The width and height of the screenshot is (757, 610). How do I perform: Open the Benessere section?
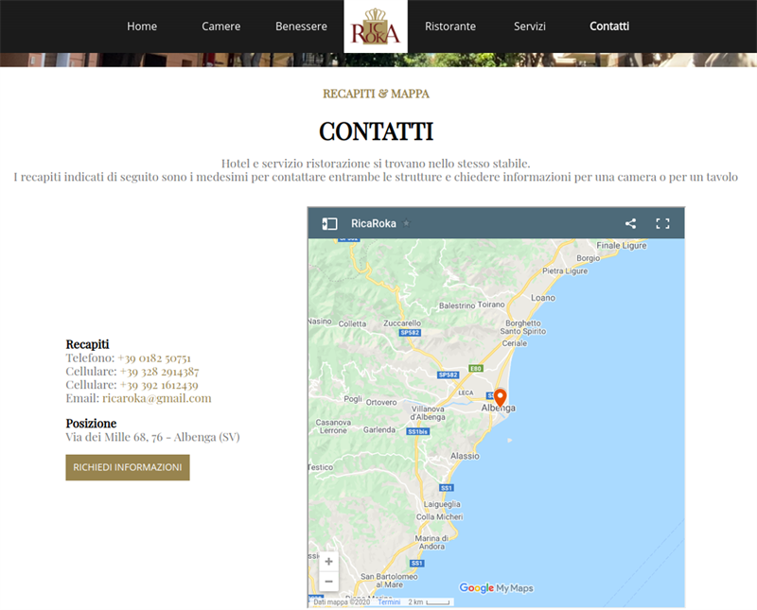[301, 26]
